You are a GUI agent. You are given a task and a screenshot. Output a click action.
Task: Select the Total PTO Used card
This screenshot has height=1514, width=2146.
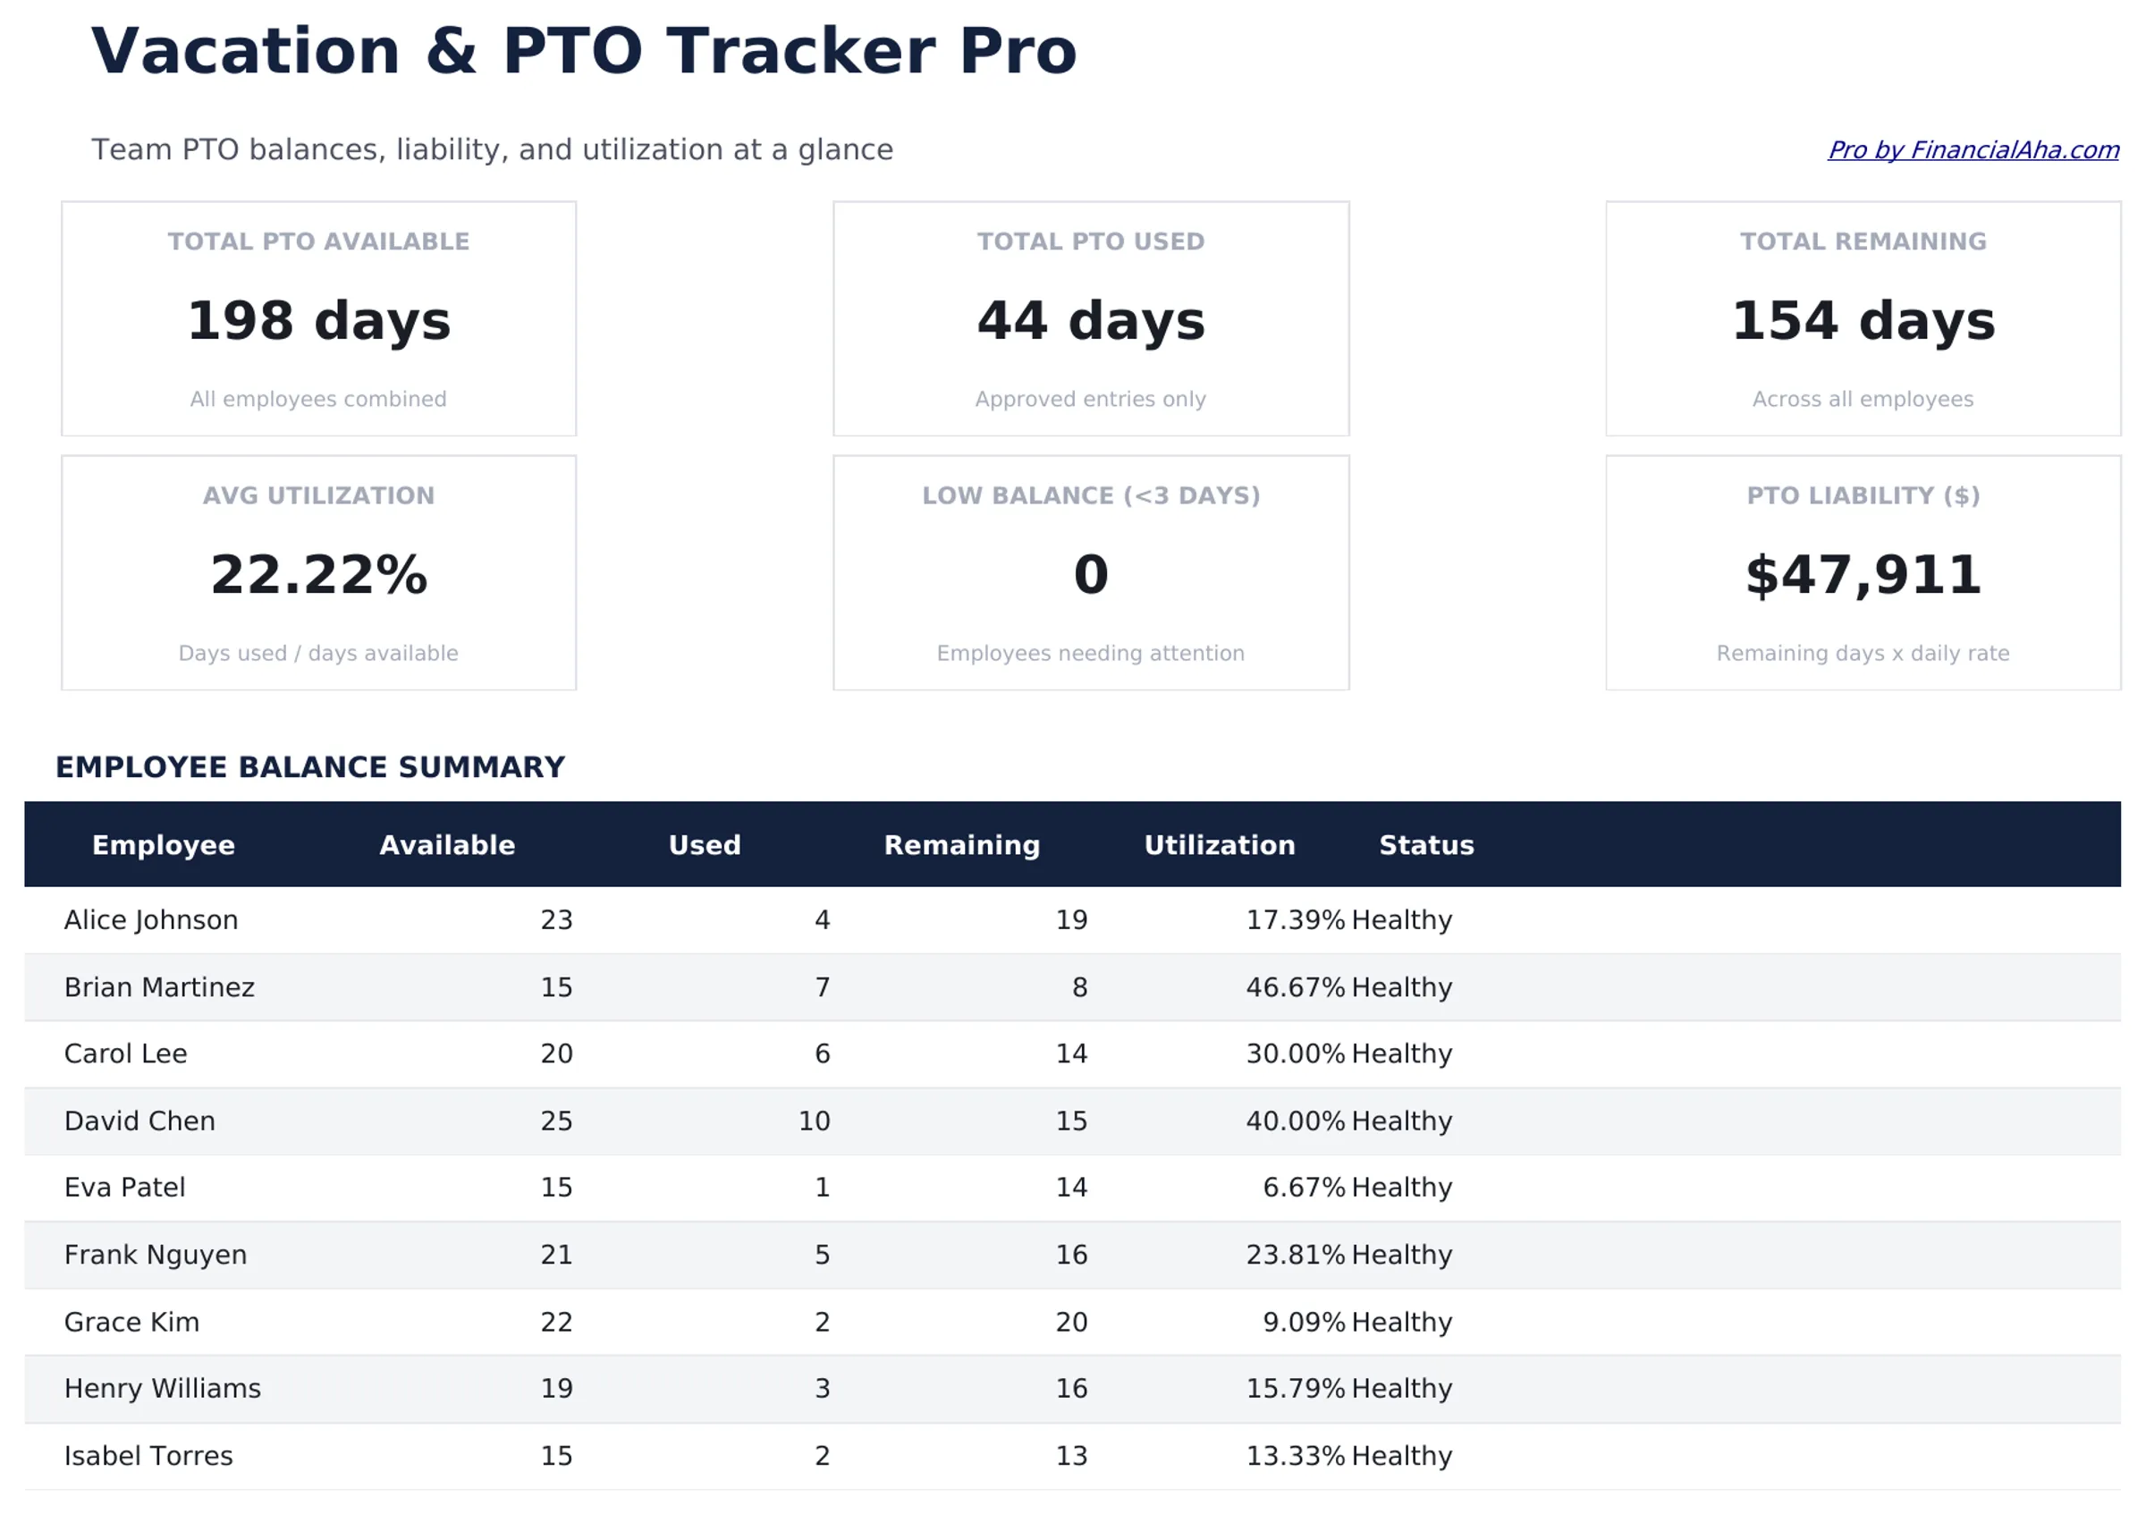click(x=1090, y=317)
